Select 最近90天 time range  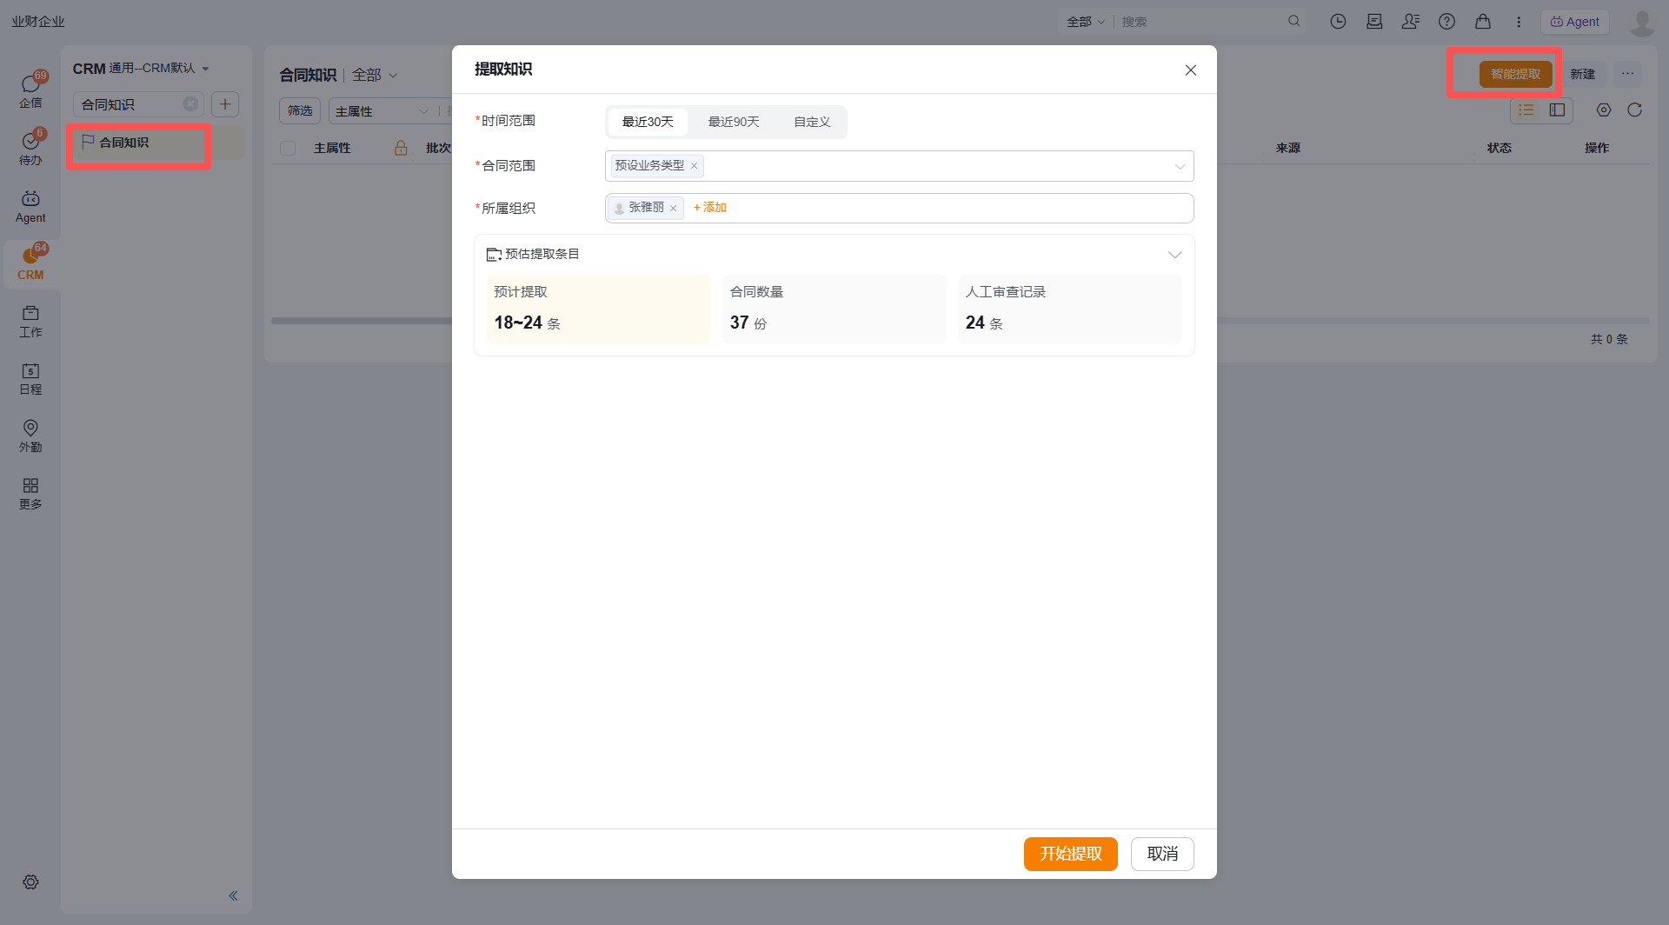point(734,122)
